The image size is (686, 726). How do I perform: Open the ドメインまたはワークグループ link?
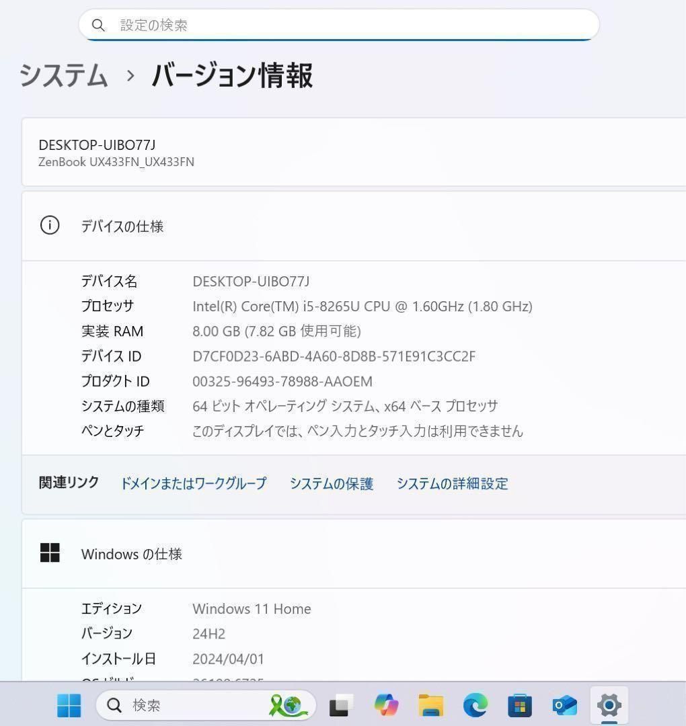[x=192, y=483]
